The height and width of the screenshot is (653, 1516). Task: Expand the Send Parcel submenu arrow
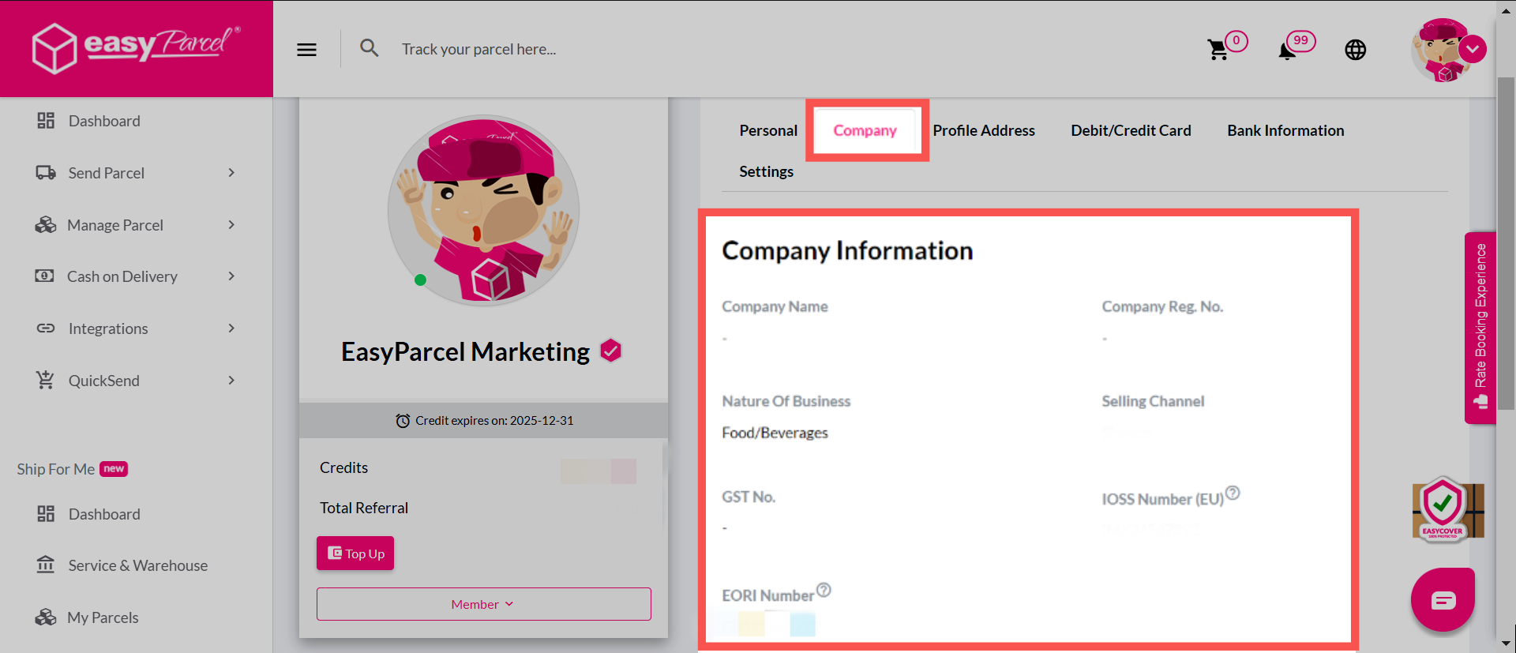coord(231,173)
